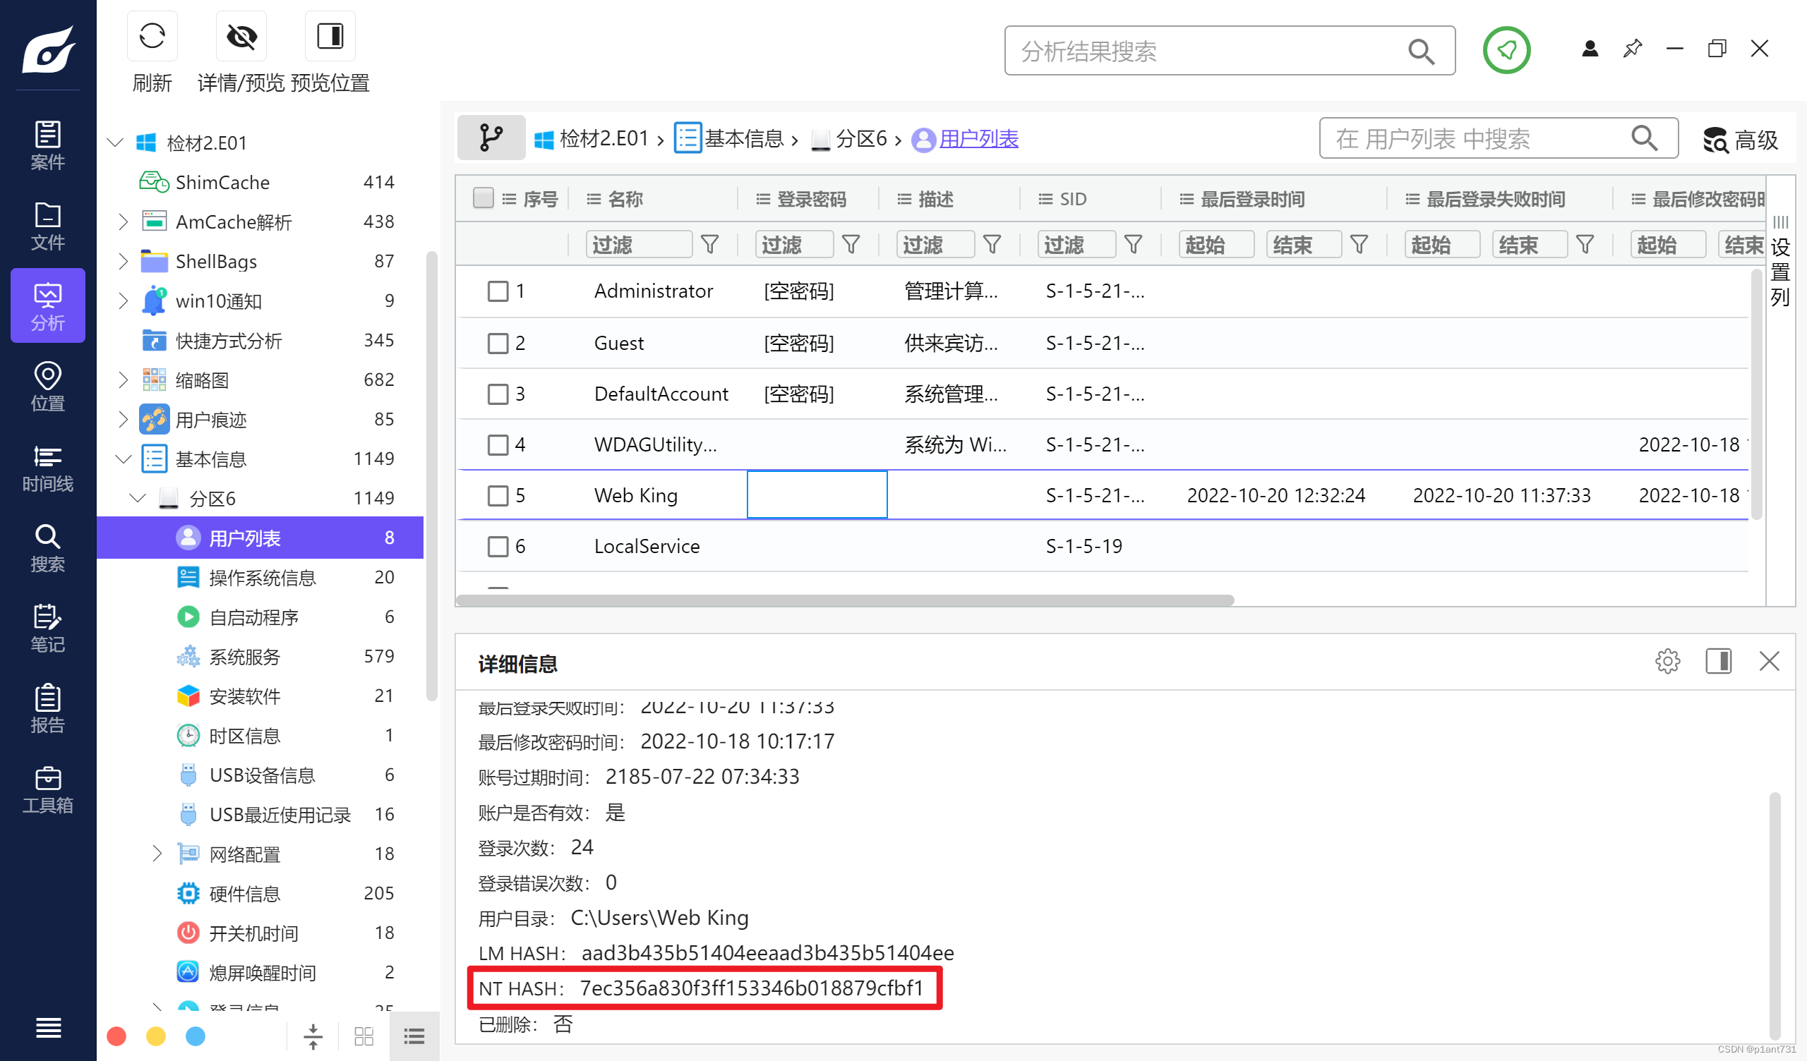Click the green shield badge icon
The image size is (1807, 1061).
(x=1506, y=50)
